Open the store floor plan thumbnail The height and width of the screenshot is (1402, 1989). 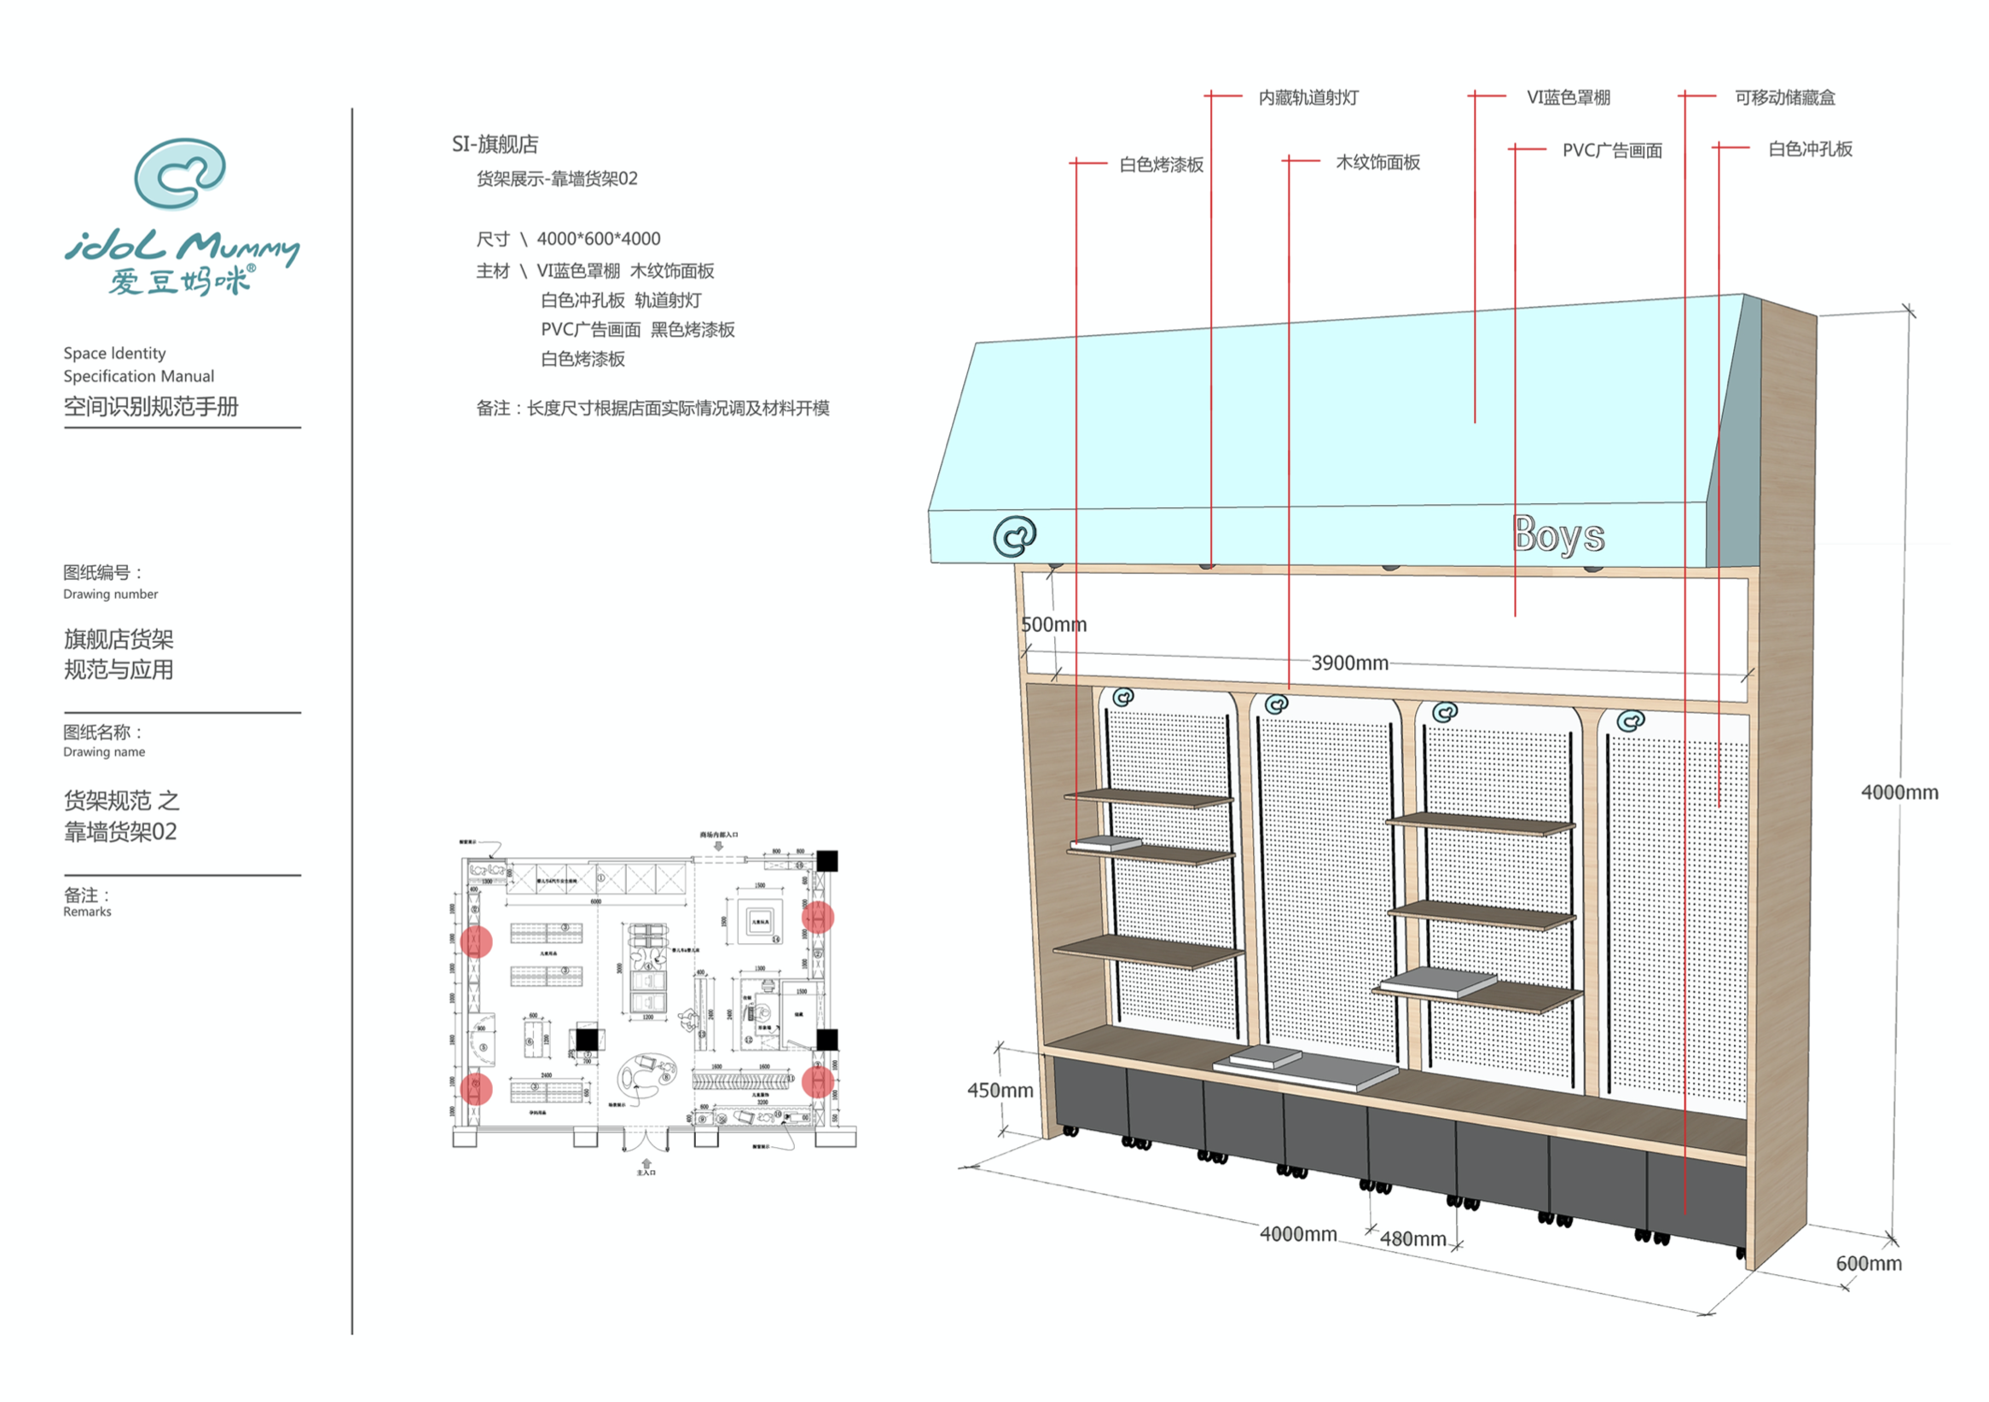click(654, 1003)
